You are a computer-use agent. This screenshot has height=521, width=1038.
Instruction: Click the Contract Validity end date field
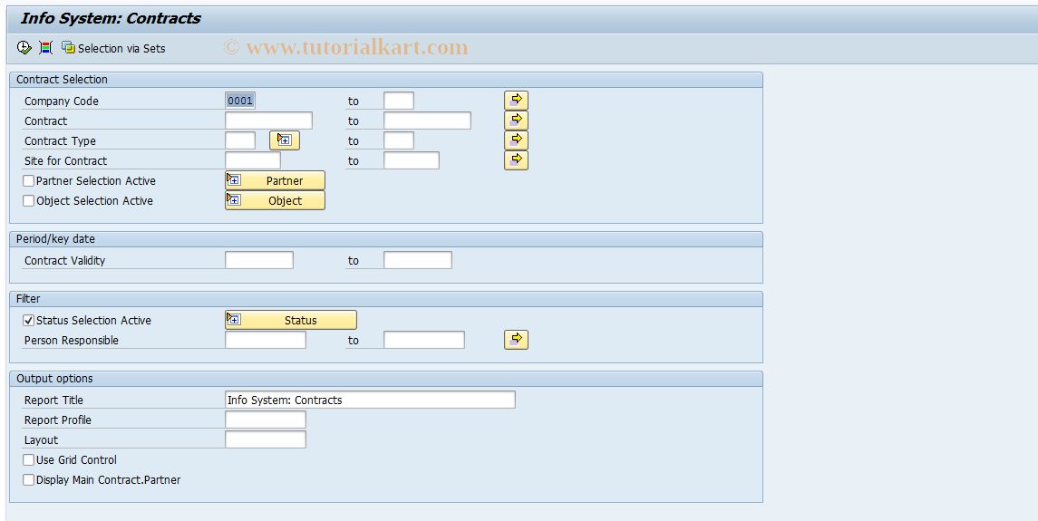tap(418, 260)
